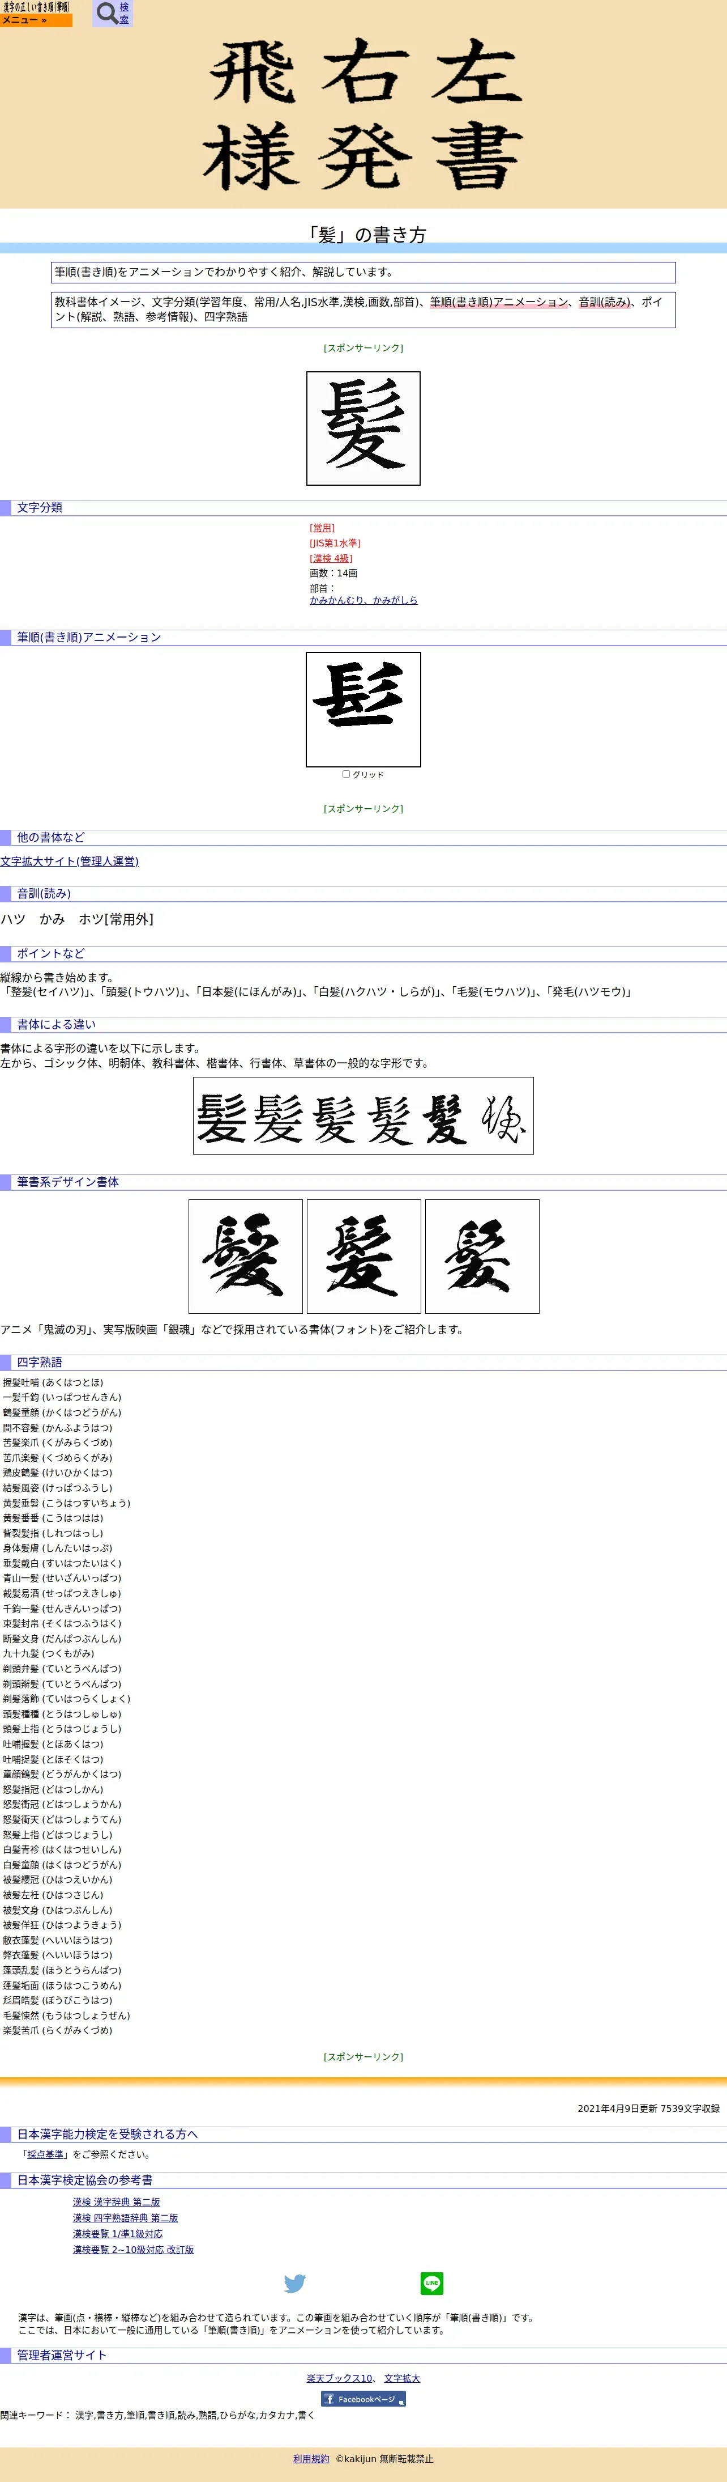Image resolution: width=727 pixels, height=2482 pixels.
Task: Select 一髪千鈞 (いっぱつせんきん) entry
Action: point(62,1397)
